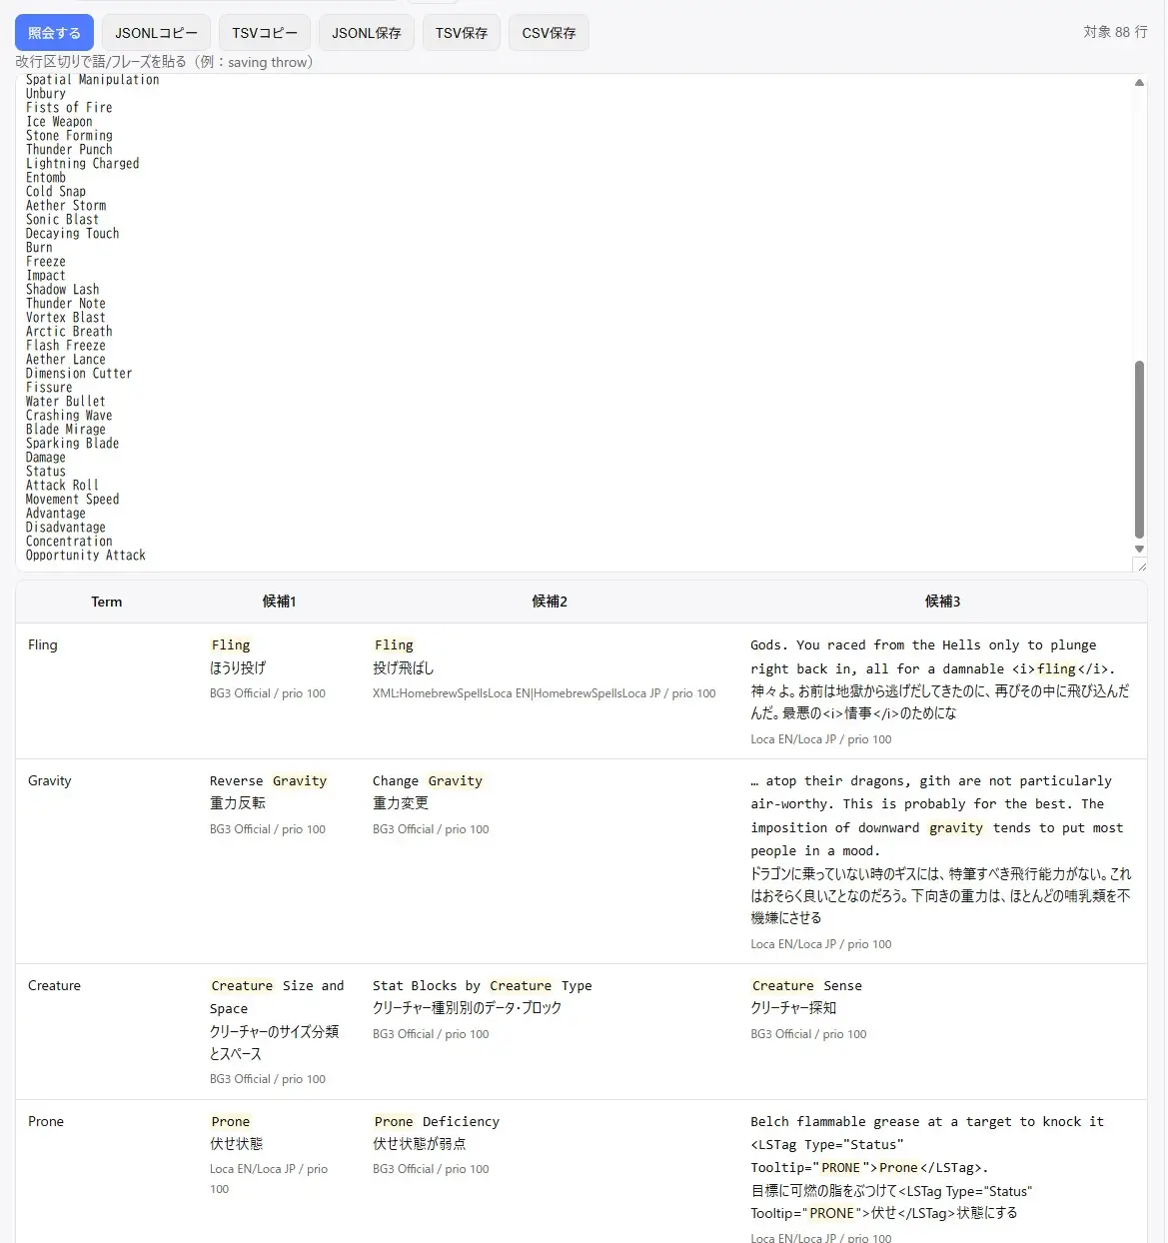Click the Creature Size and Space candidate
The width and height of the screenshot is (1168, 1243).
(277, 997)
